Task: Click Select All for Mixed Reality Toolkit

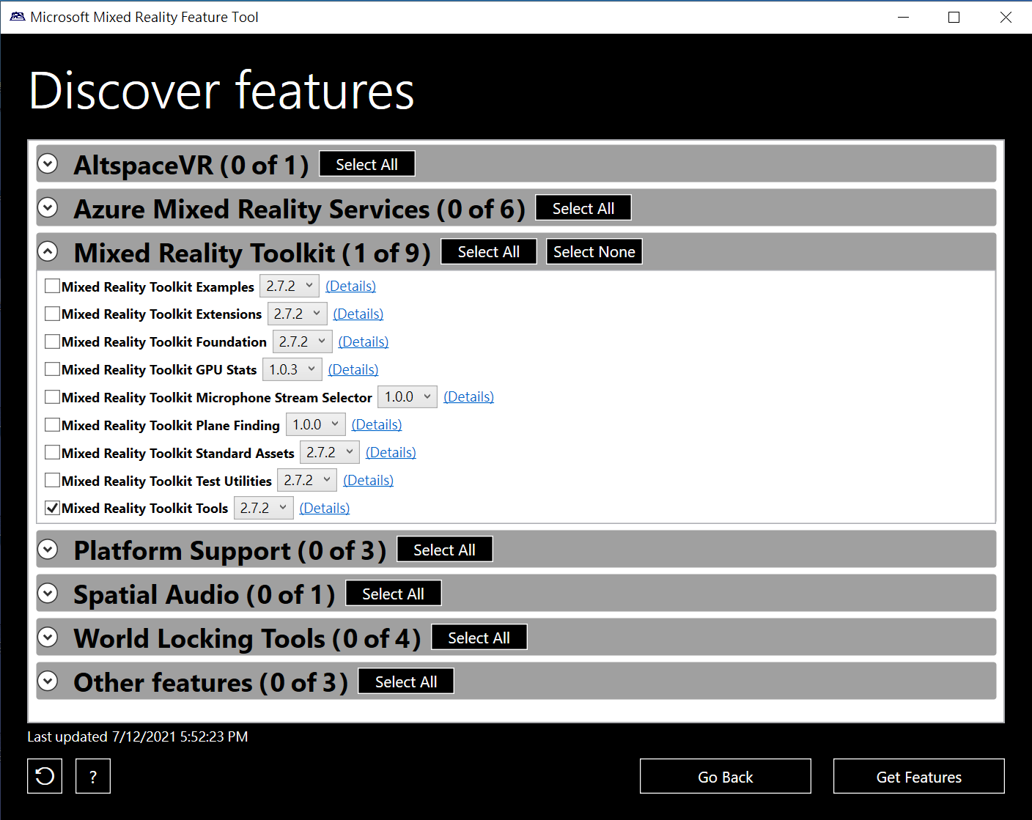Action: [x=489, y=251]
